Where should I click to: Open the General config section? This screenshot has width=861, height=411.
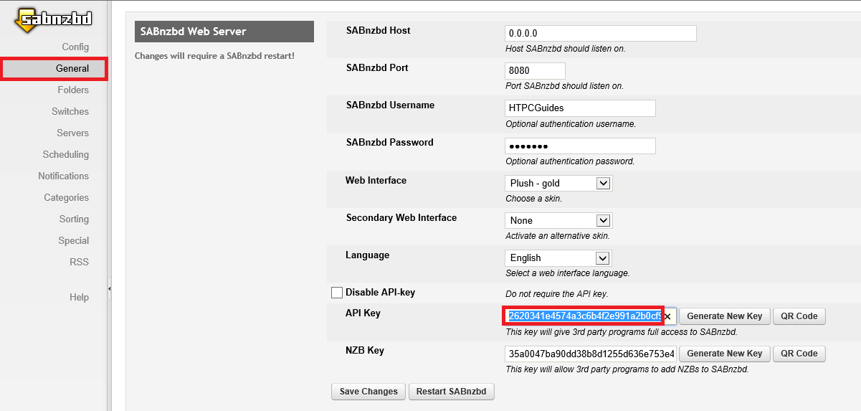tap(72, 69)
